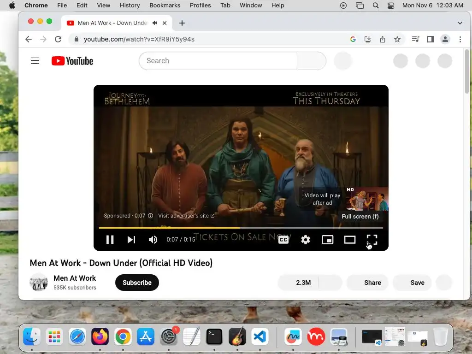The height and width of the screenshot is (354, 472).
Task: Open Terminal from the Dock
Action: [x=214, y=336]
